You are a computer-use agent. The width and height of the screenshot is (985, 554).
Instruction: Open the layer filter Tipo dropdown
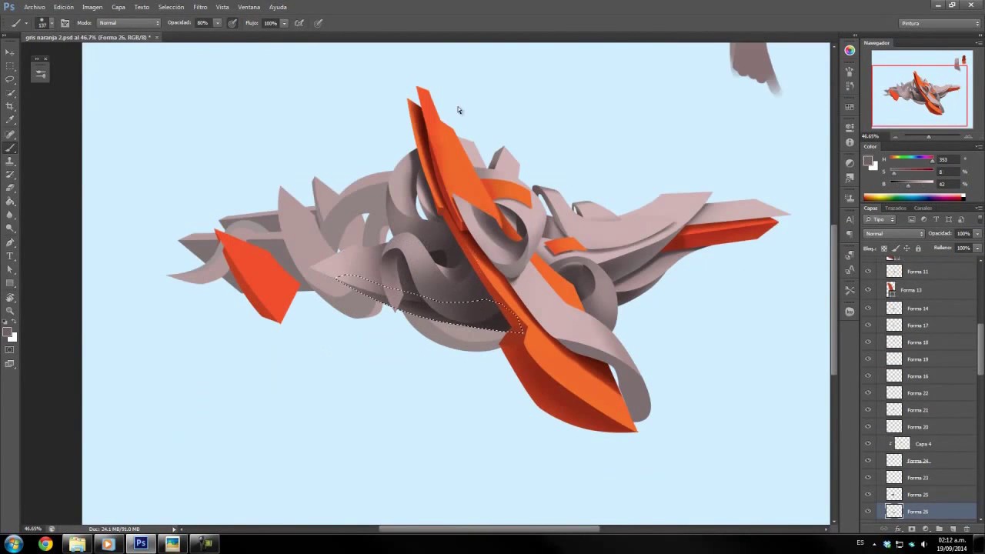tap(880, 219)
